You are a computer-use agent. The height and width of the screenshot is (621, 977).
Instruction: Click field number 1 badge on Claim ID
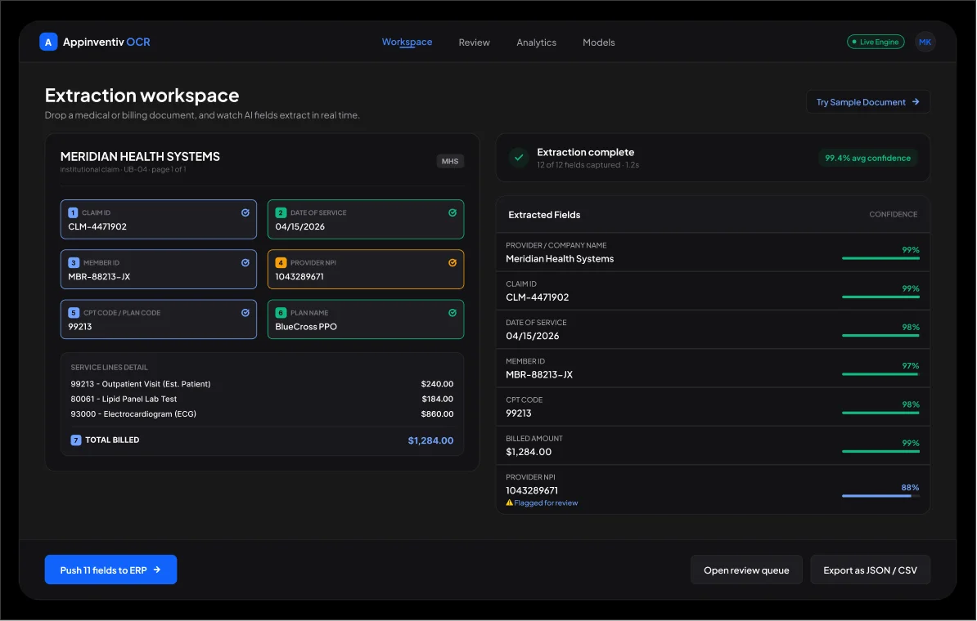(x=73, y=212)
